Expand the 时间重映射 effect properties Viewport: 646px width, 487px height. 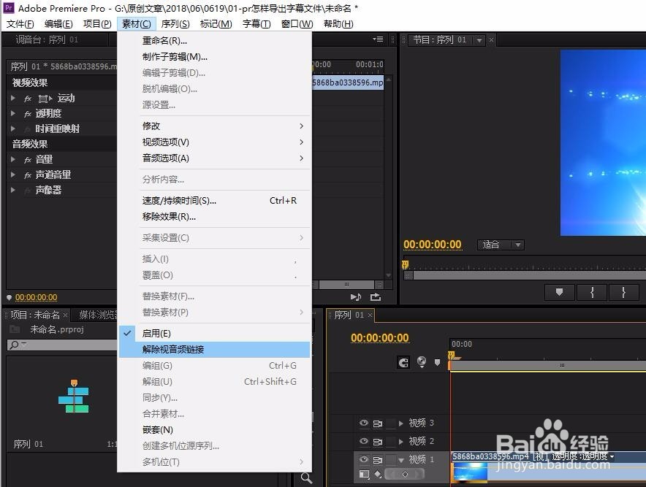click(x=13, y=129)
